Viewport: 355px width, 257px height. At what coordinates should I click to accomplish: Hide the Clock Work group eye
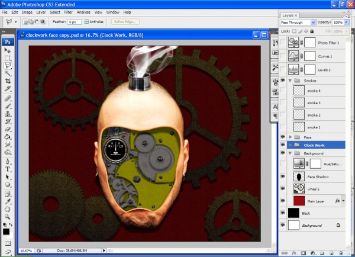coord(283,144)
